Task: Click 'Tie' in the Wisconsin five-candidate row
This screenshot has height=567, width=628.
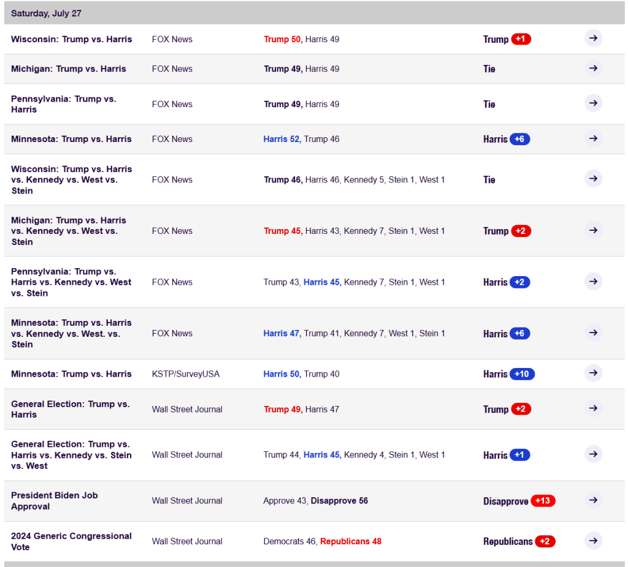Action: pyautogui.click(x=489, y=180)
